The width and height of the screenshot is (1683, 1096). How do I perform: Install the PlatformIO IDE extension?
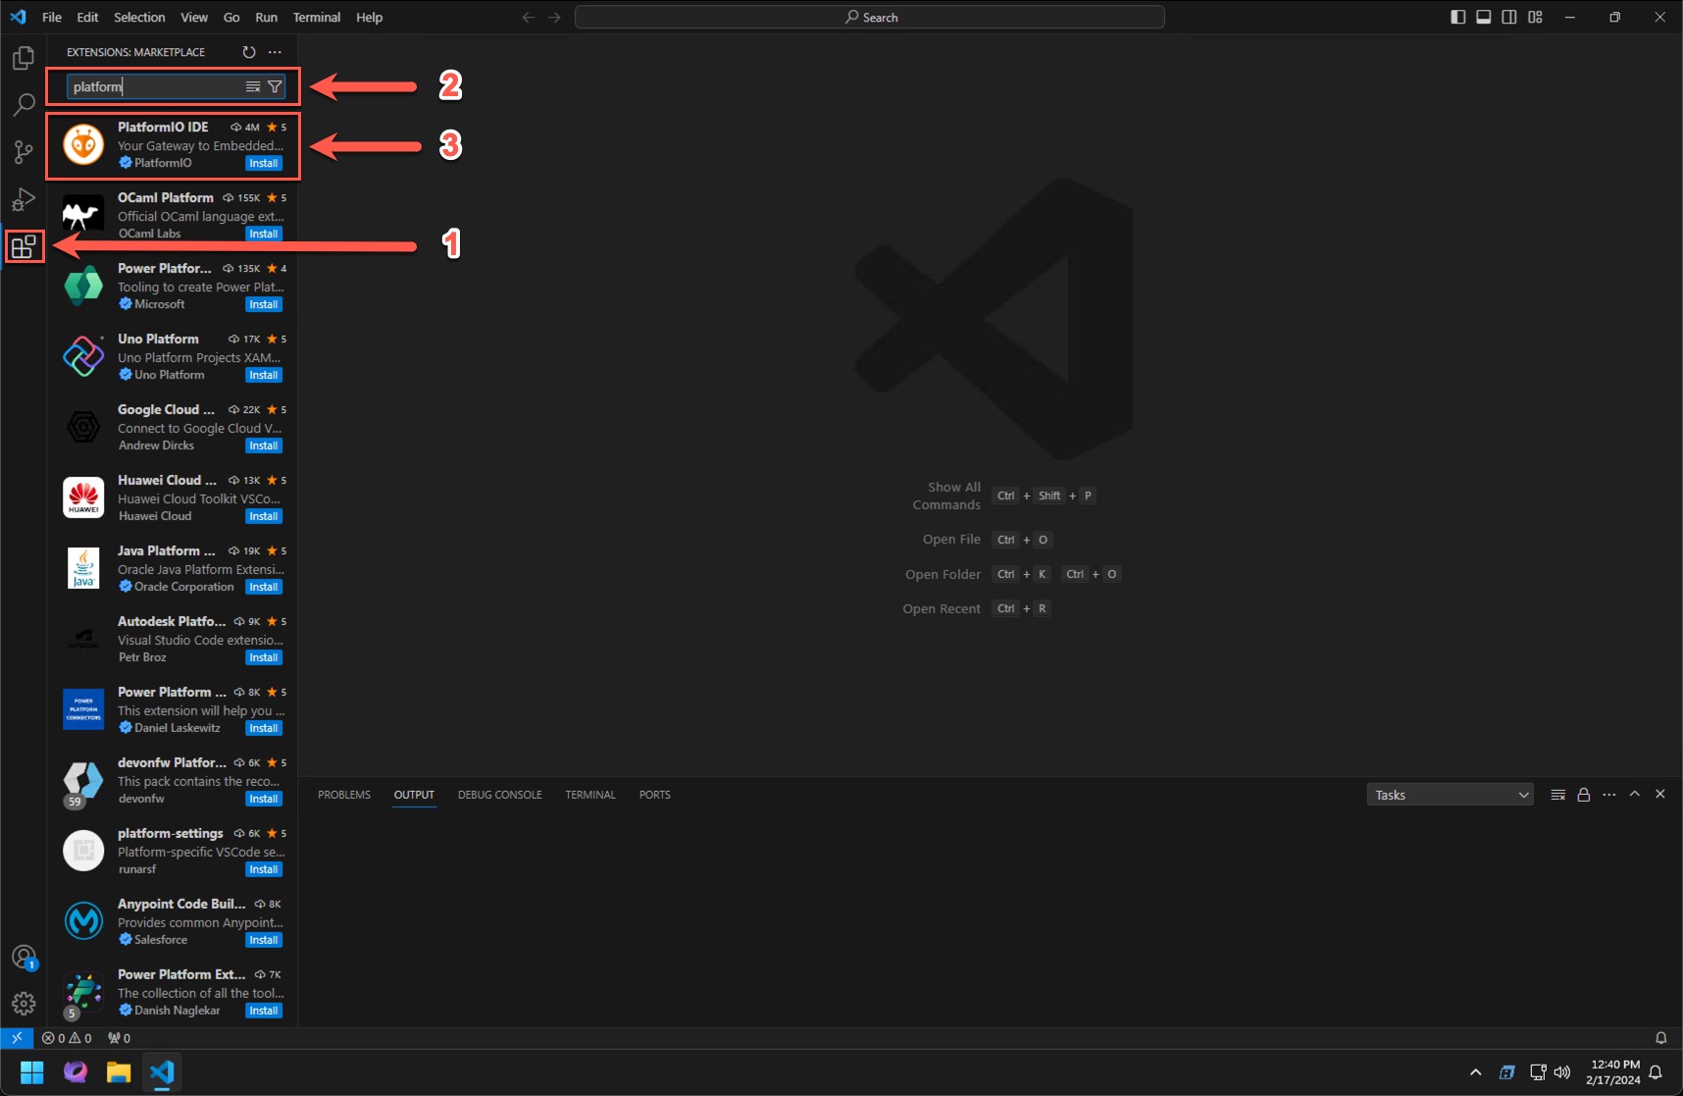[x=264, y=163]
